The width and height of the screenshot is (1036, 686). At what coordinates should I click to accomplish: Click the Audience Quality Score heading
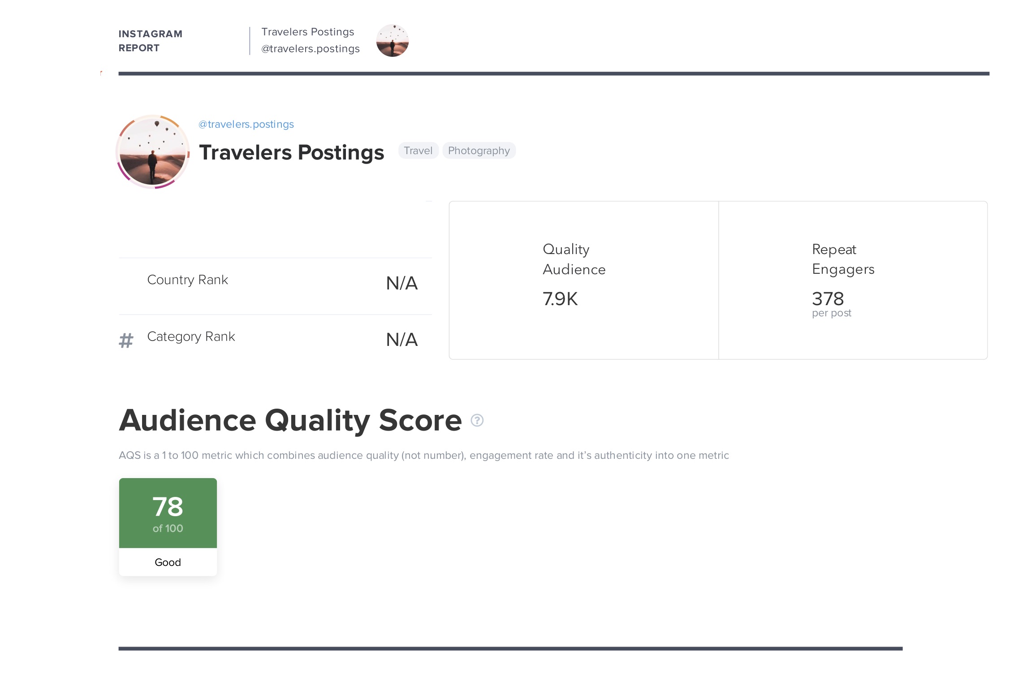(290, 420)
